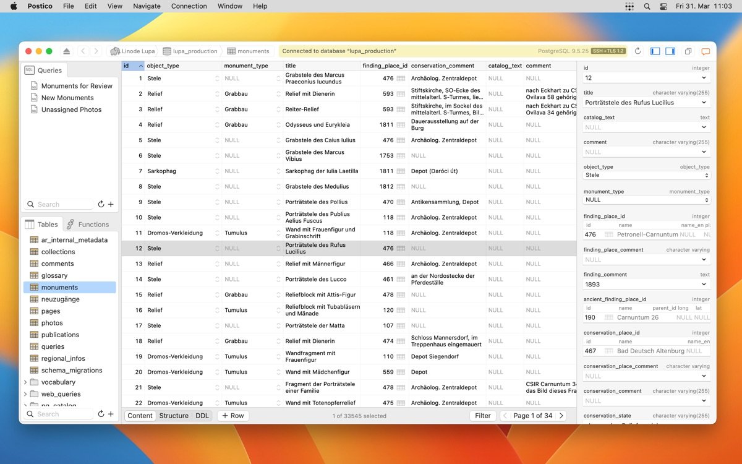
Task: Open finding place reference icon in row 1
Action: tap(401, 79)
